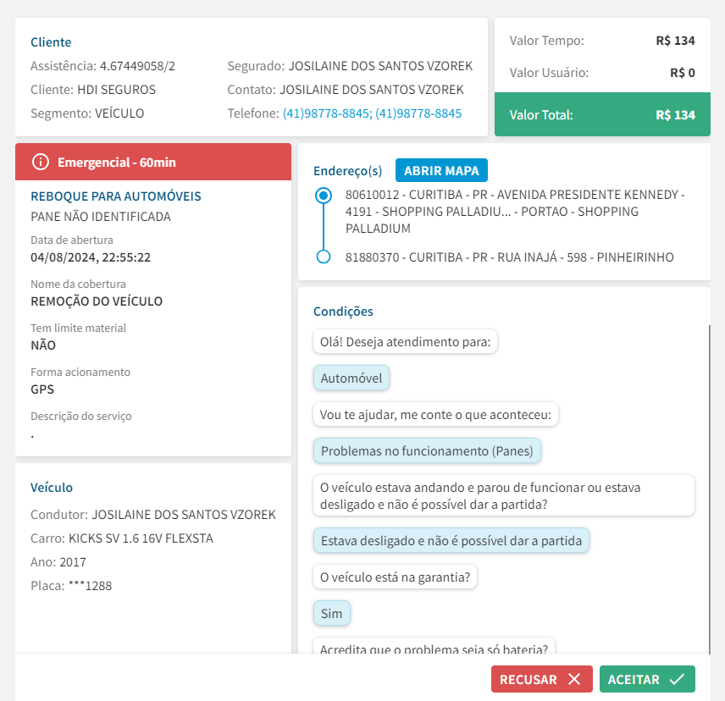Select the origin address marker
This screenshot has height=701, width=725.
[x=323, y=196]
